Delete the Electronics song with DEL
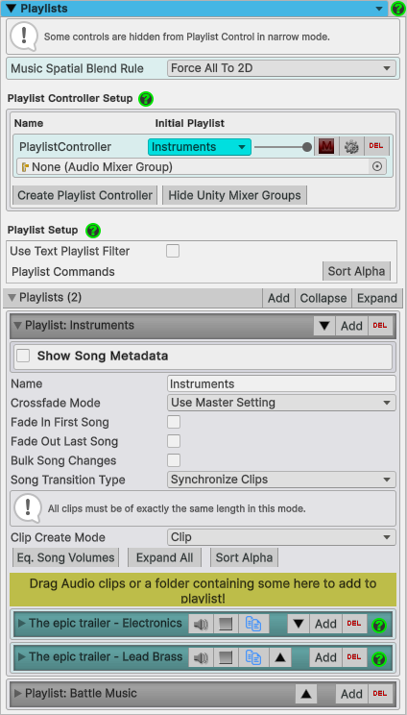 click(354, 624)
